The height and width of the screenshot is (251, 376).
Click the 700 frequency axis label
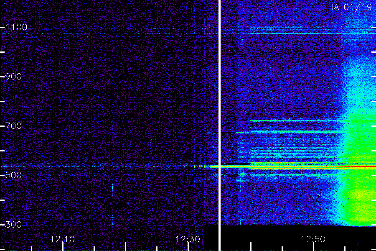point(13,126)
